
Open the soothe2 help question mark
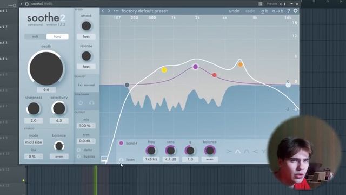[288, 11]
